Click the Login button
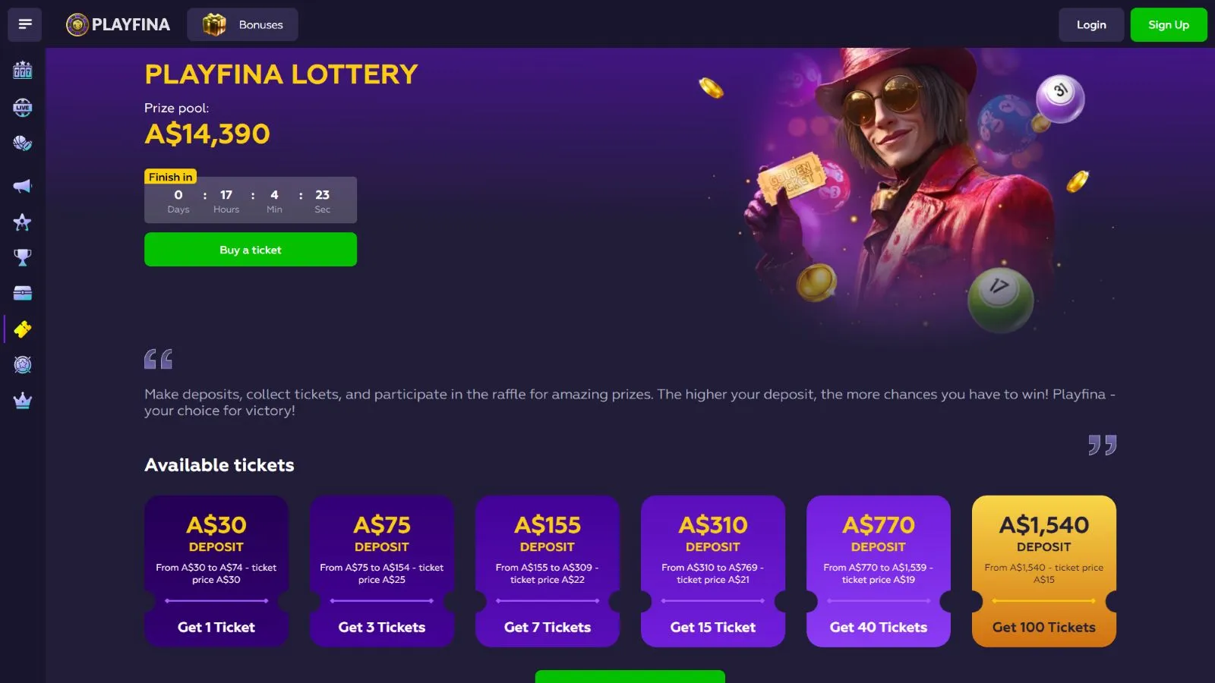This screenshot has width=1215, height=683. coord(1091,24)
